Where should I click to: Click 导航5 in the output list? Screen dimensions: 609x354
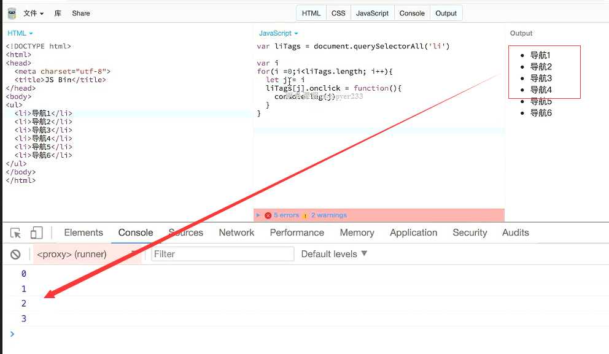pyautogui.click(x=541, y=102)
